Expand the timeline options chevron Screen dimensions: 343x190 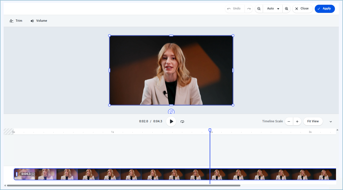pyautogui.click(x=330, y=121)
